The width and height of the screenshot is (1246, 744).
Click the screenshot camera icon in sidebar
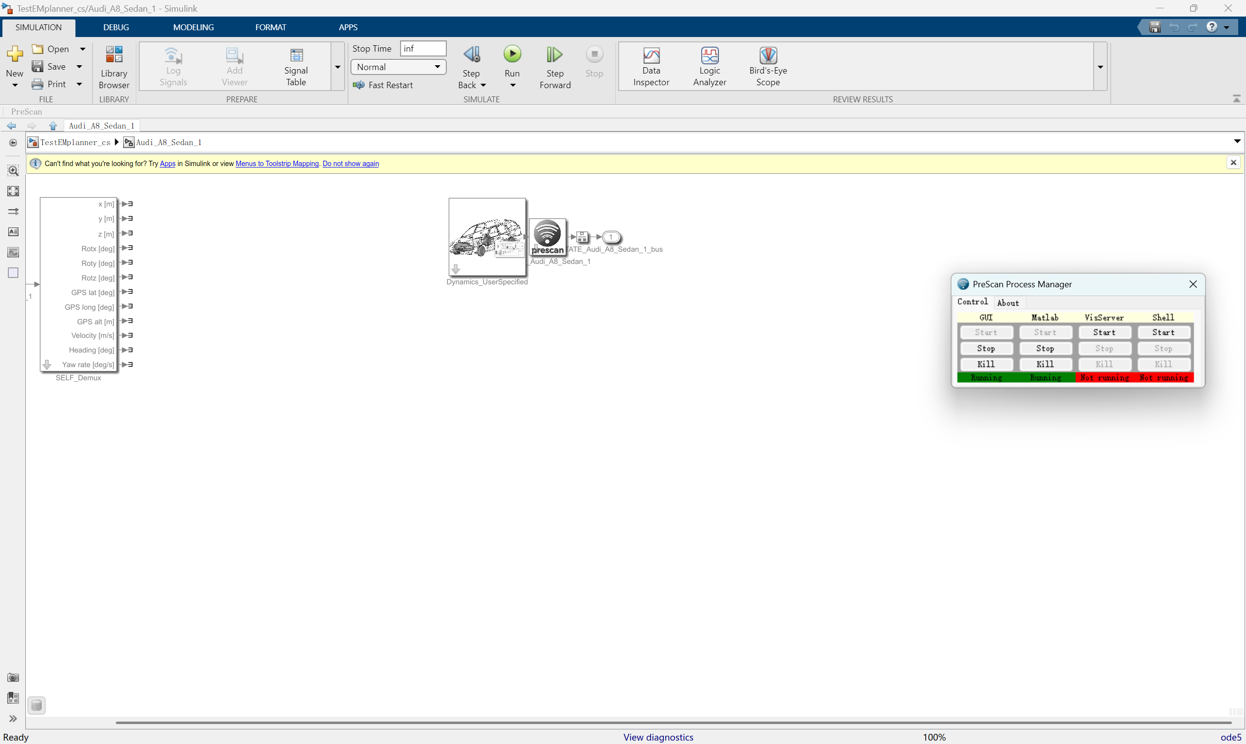(13, 677)
